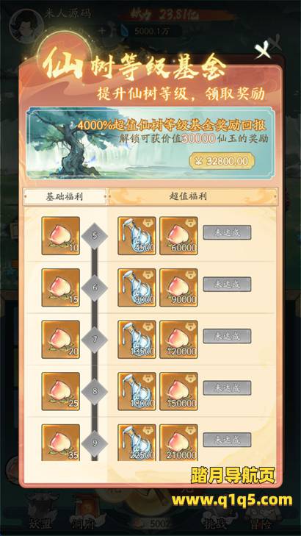The height and width of the screenshot is (536, 301).
Task: Select the level 5 water gourd reward 4500
Action: (x=137, y=236)
